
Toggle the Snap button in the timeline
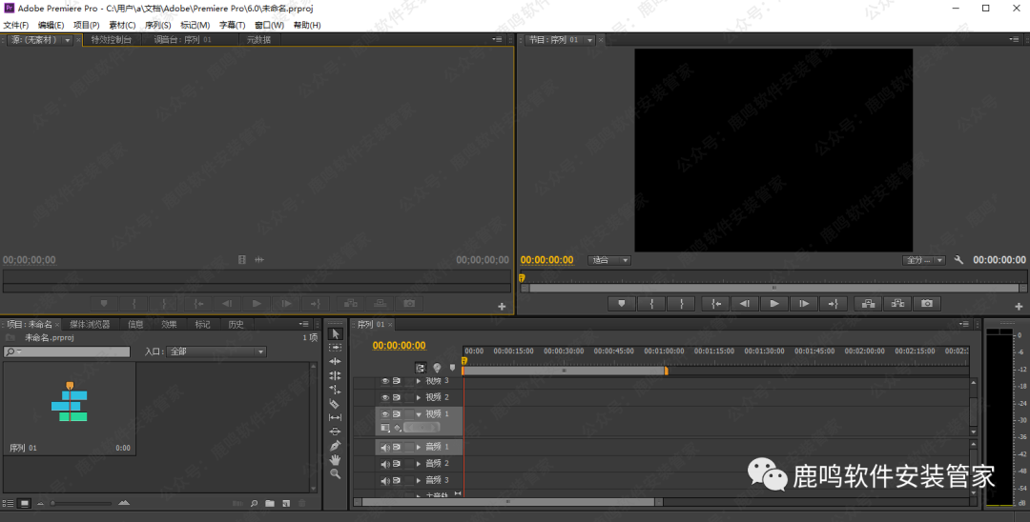[x=421, y=368]
